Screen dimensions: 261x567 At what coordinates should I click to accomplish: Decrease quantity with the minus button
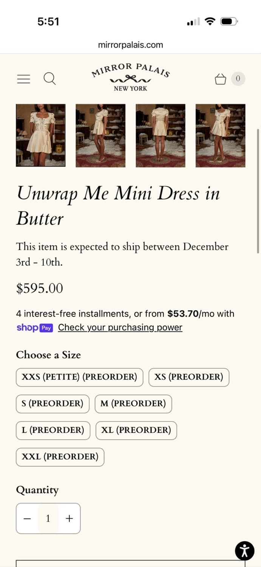(x=27, y=518)
